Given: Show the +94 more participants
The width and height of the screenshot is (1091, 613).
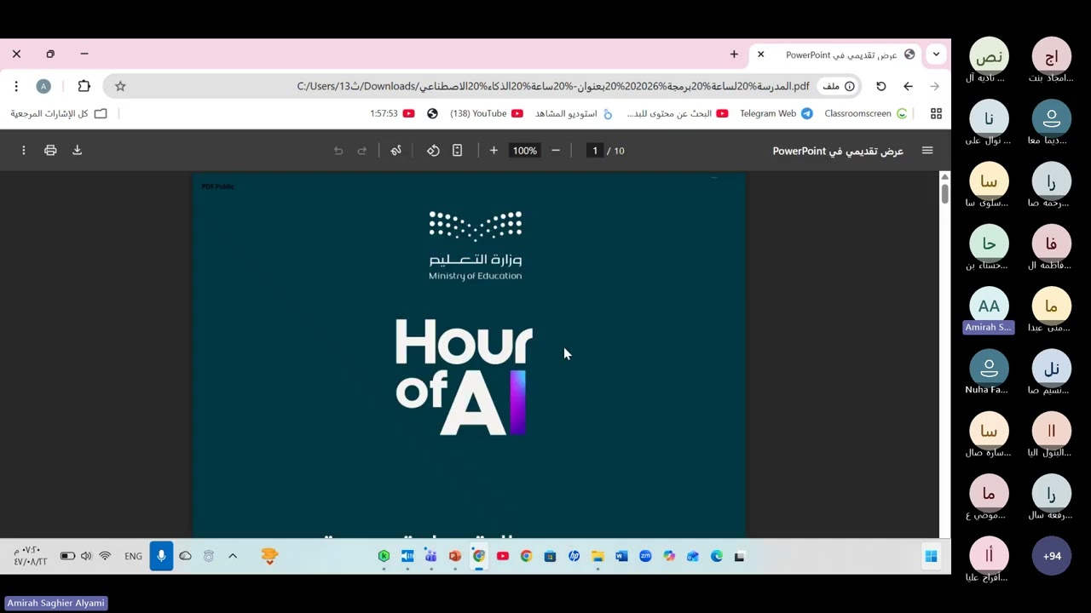Looking at the screenshot, I should [x=1052, y=556].
